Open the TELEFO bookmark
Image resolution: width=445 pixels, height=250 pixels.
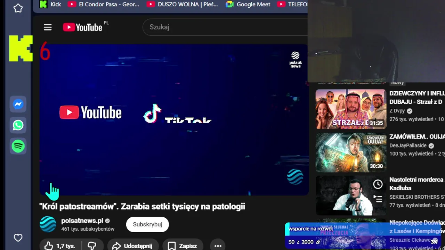(x=292, y=5)
